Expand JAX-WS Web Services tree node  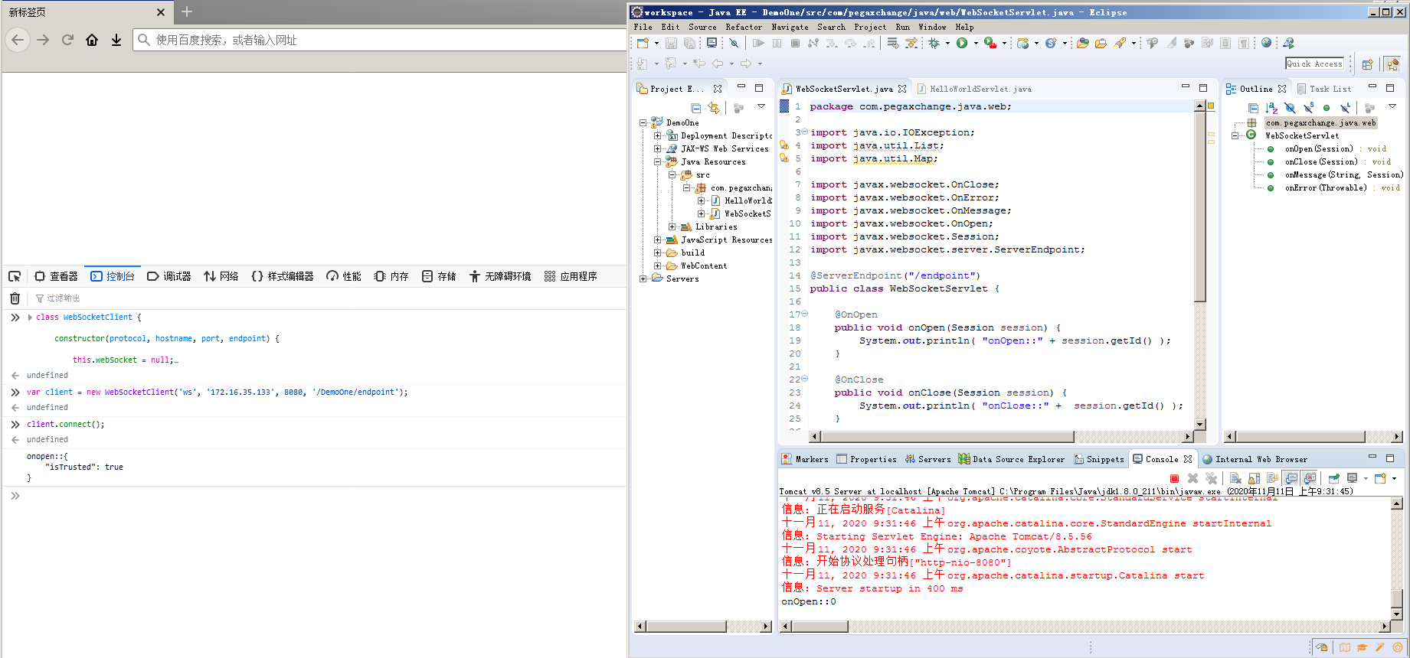pyautogui.click(x=657, y=148)
